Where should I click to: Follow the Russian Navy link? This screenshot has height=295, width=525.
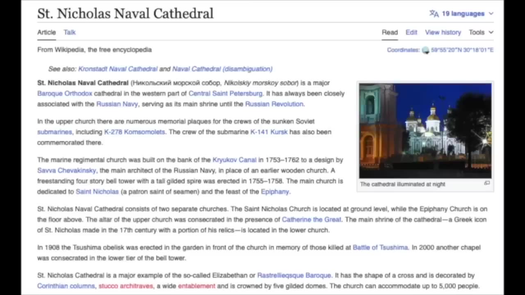[117, 104]
